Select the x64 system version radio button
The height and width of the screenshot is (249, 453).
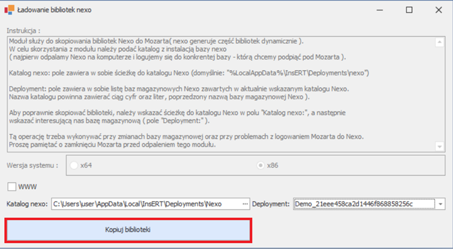[74, 165]
